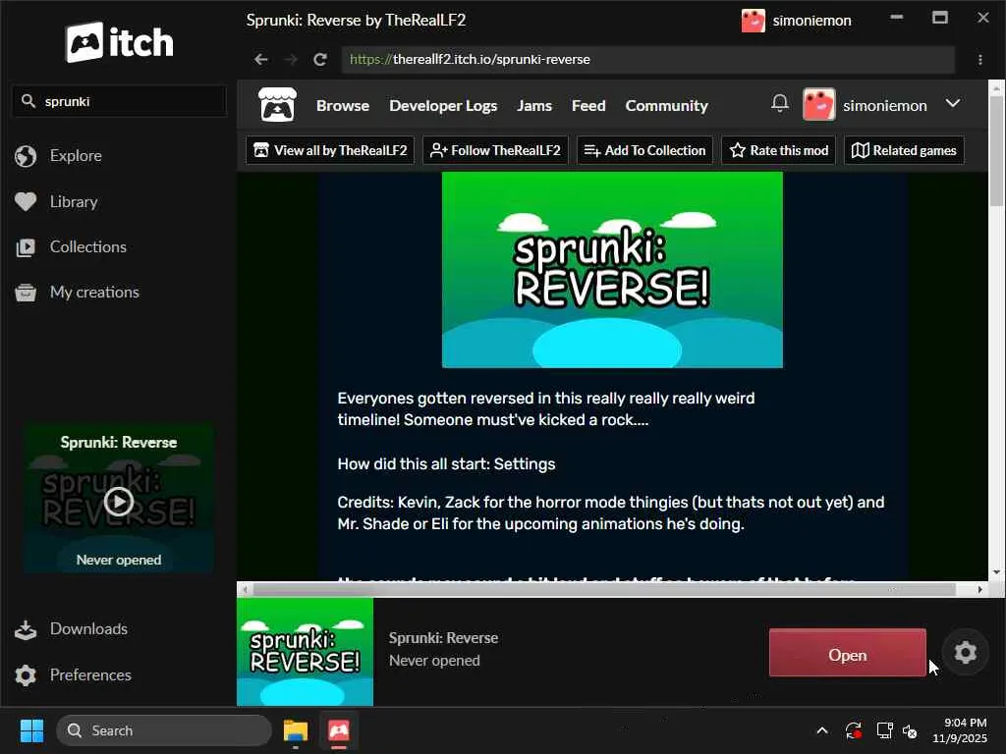Click the itch logo in the sidebar
1006x754 pixels.
coord(119,42)
